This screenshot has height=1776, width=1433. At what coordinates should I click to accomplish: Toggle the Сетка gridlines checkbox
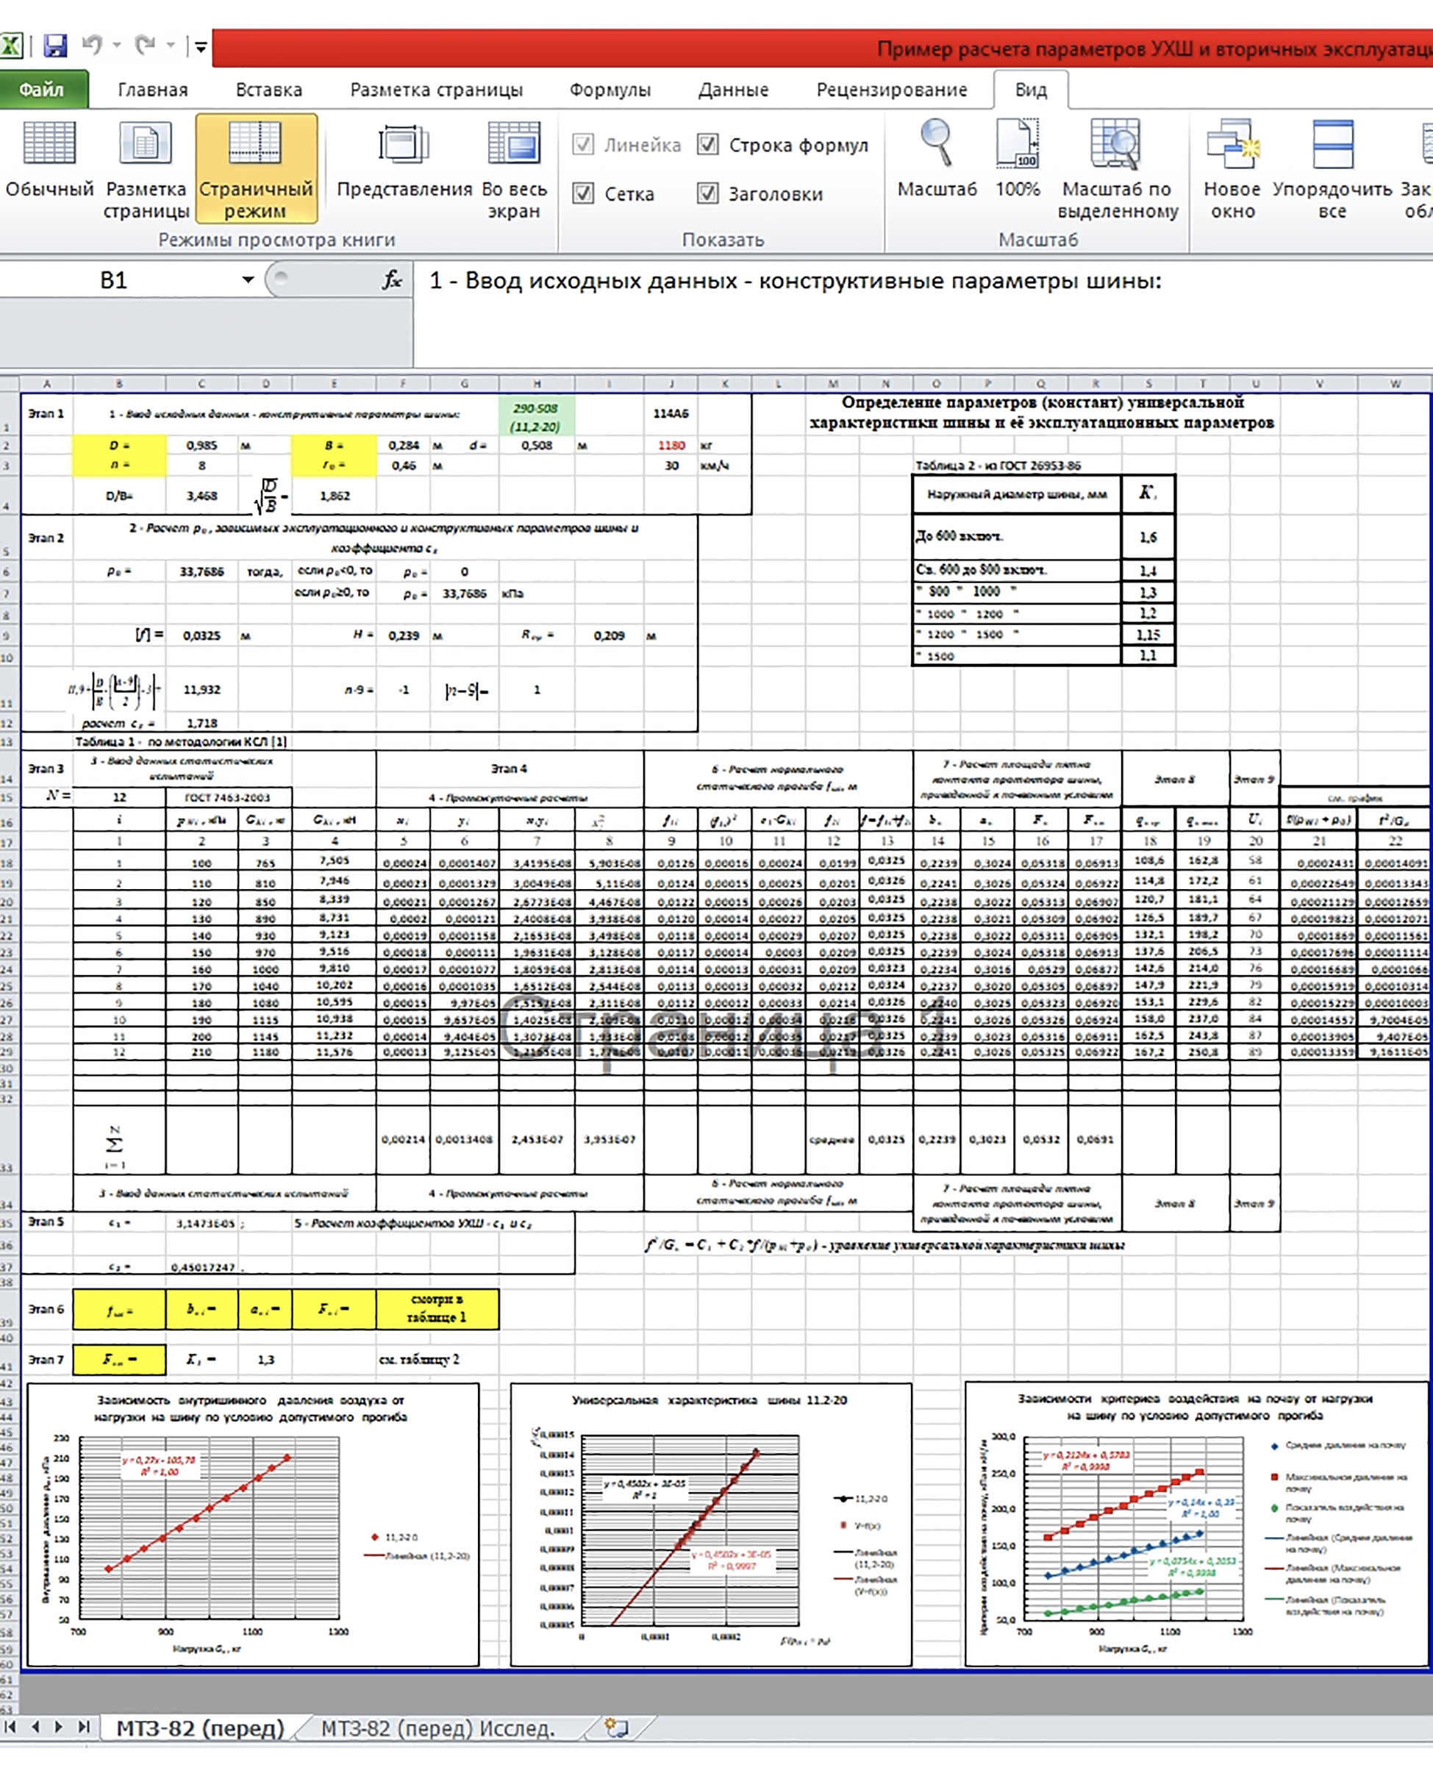click(x=583, y=193)
